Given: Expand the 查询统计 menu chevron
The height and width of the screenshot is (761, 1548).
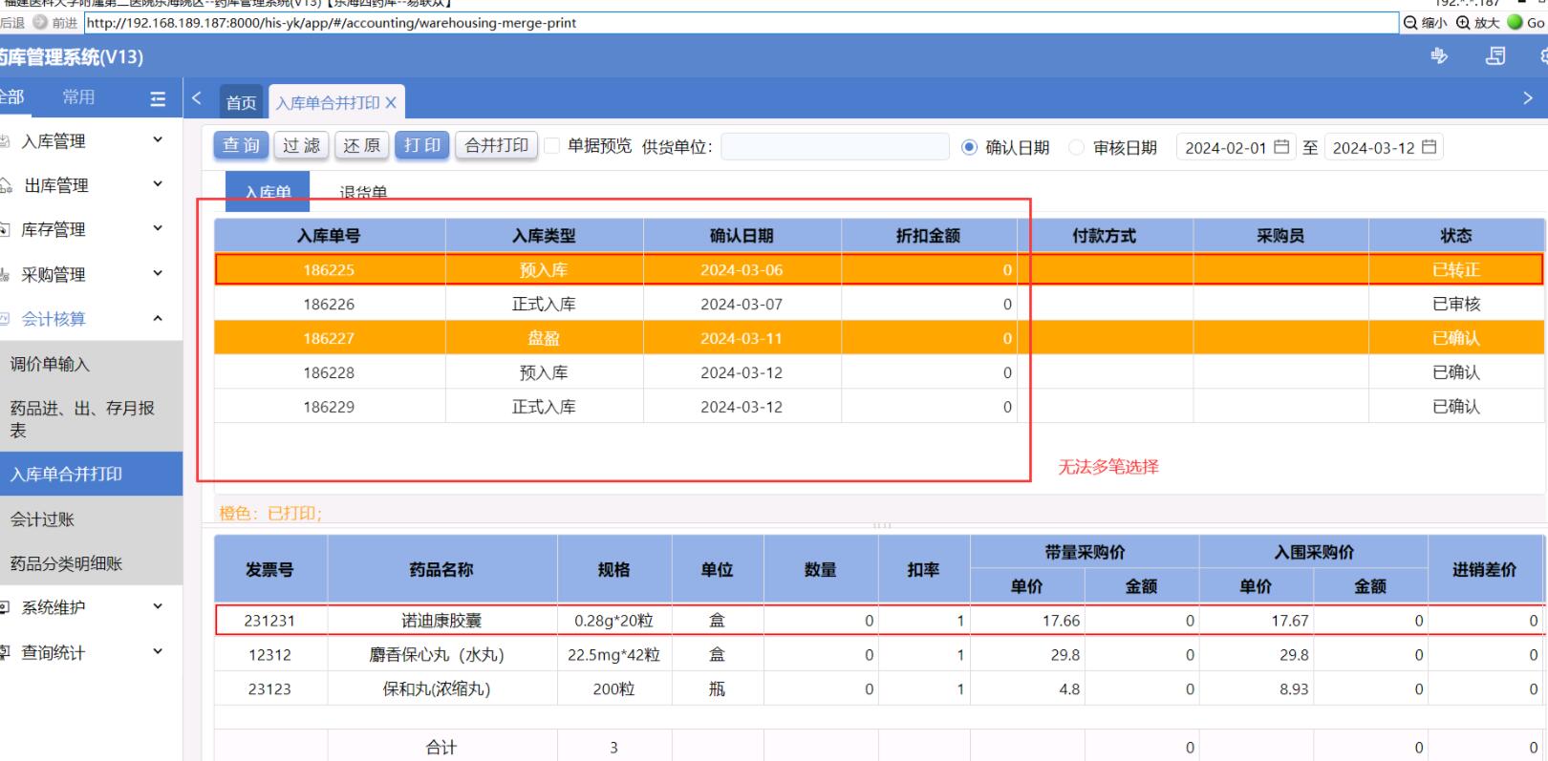Looking at the screenshot, I should (x=158, y=651).
